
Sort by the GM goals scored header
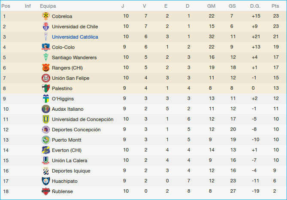click(x=211, y=6)
